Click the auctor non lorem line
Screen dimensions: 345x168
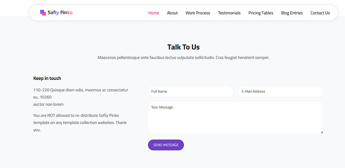[x=48, y=104]
